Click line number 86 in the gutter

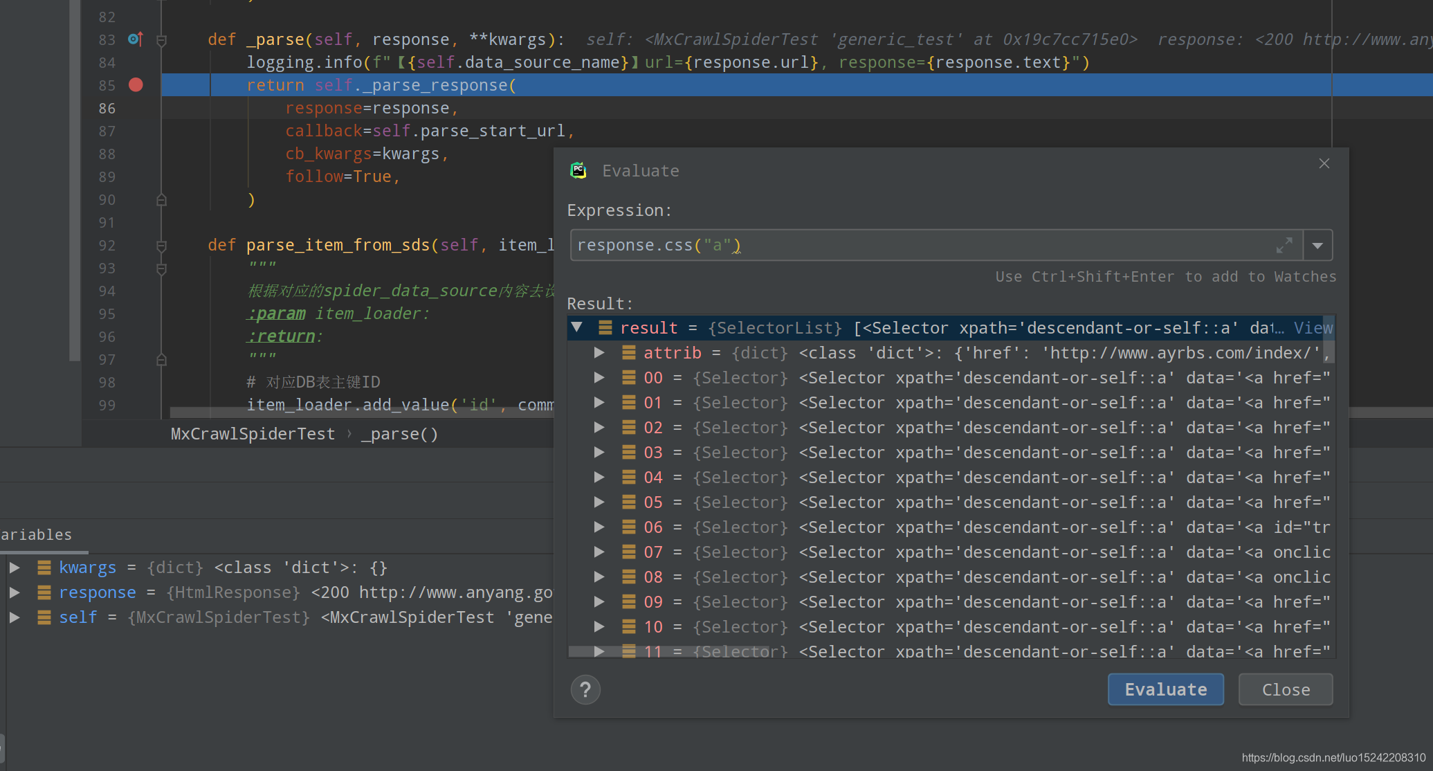pyautogui.click(x=107, y=108)
